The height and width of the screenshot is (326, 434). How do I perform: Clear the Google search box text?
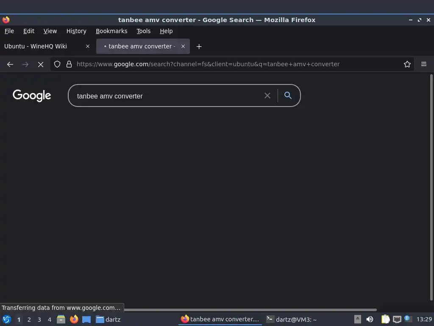267,96
